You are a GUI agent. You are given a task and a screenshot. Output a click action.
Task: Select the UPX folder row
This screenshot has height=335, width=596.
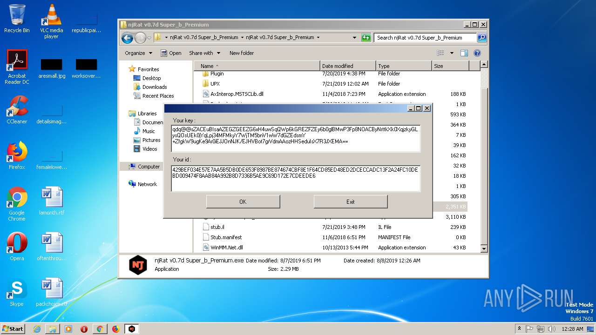[335, 84]
